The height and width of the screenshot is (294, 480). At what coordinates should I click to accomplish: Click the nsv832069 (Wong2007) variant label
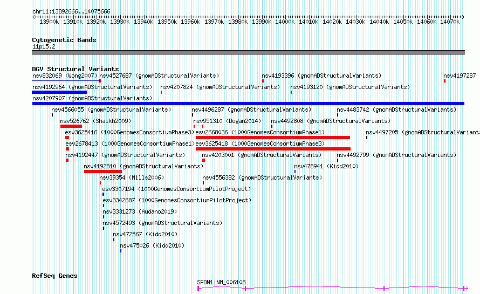point(65,76)
